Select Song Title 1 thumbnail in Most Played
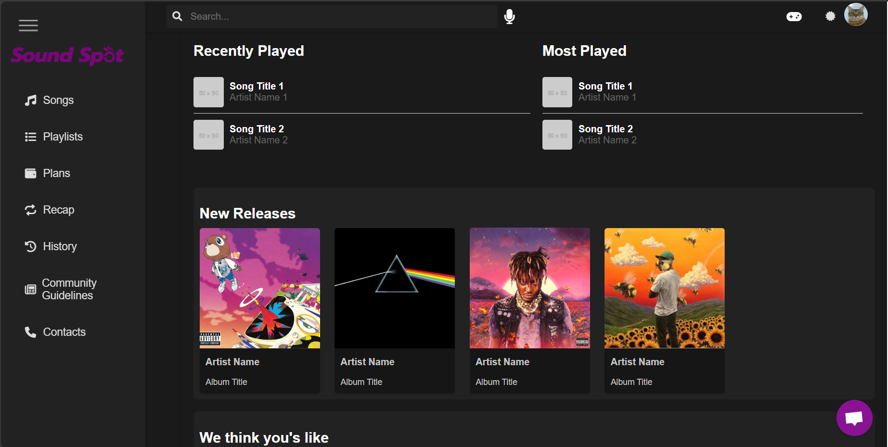 [557, 92]
